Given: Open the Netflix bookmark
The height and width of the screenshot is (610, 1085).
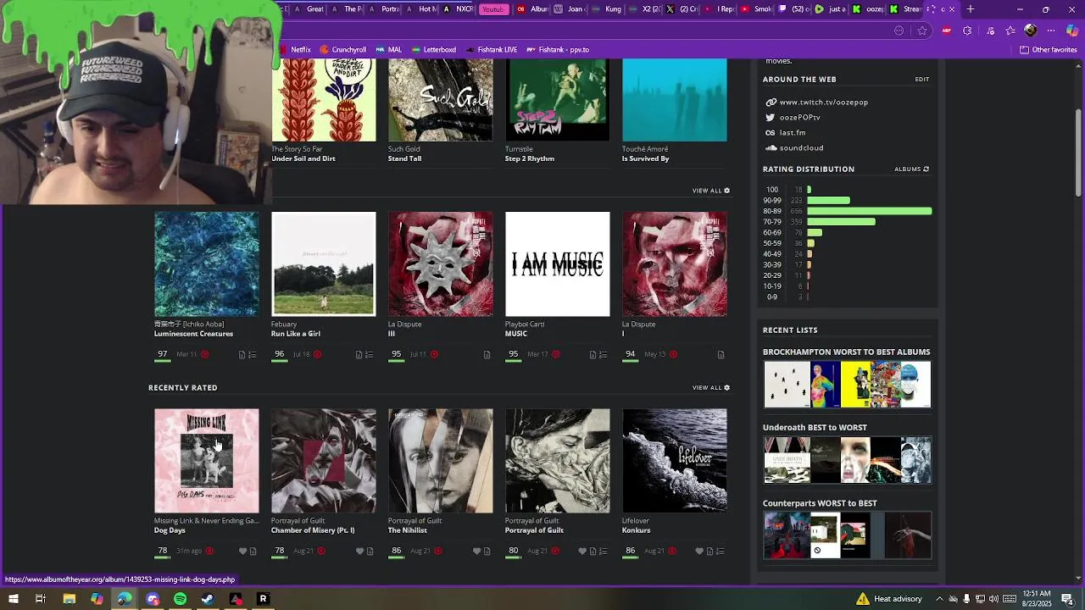Looking at the screenshot, I should point(295,50).
